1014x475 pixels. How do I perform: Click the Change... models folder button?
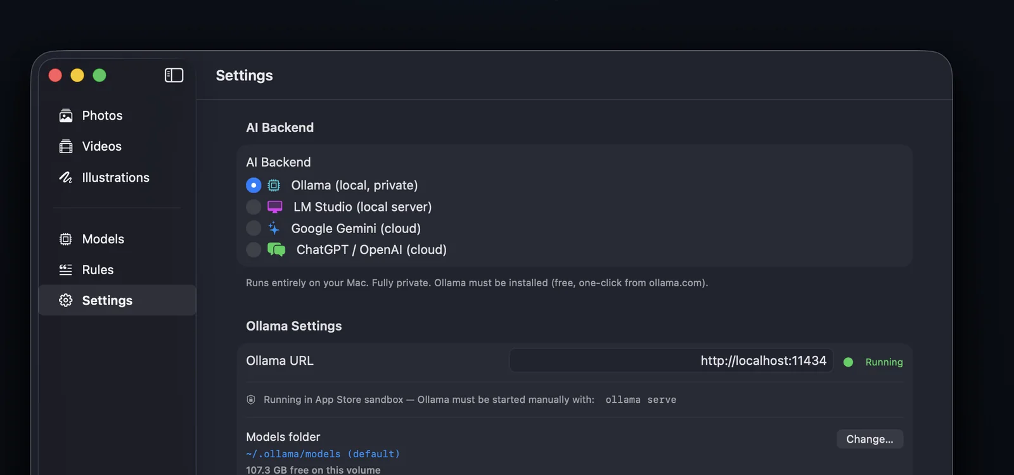870,439
